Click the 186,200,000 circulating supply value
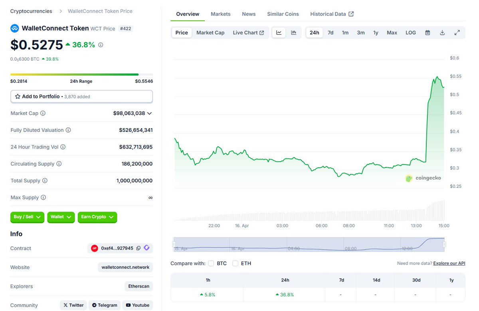479x311 pixels. [137, 164]
